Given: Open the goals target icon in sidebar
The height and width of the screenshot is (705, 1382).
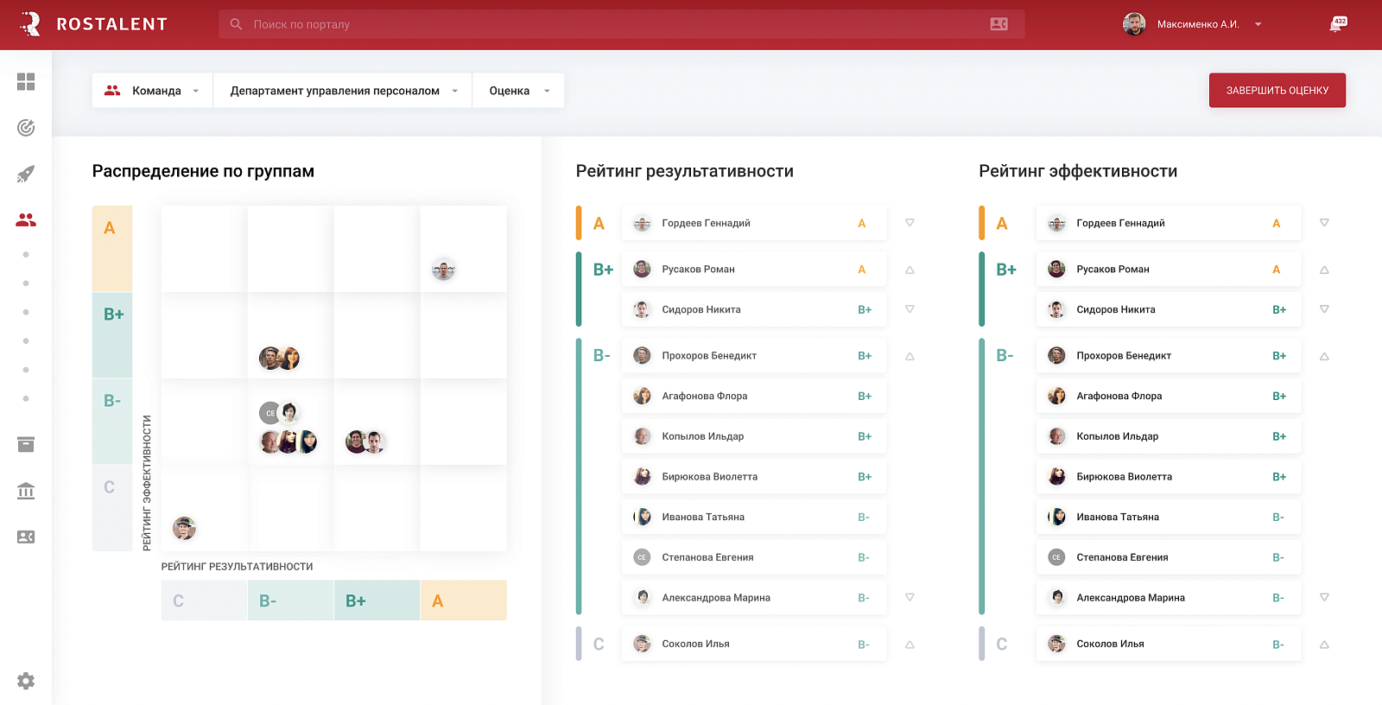Looking at the screenshot, I should click(x=26, y=128).
